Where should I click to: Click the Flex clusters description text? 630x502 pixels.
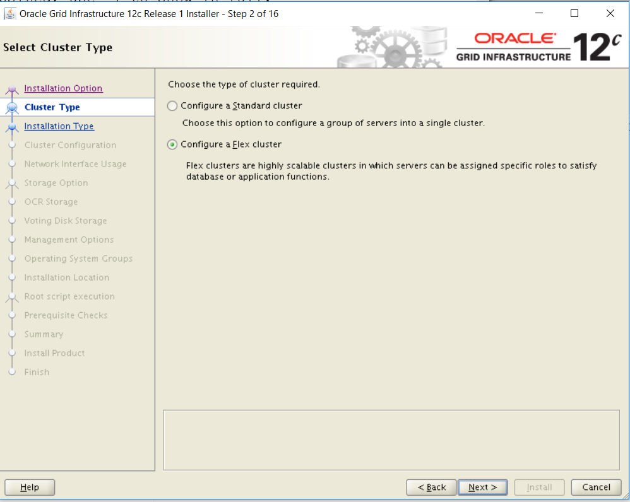[x=391, y=171]
